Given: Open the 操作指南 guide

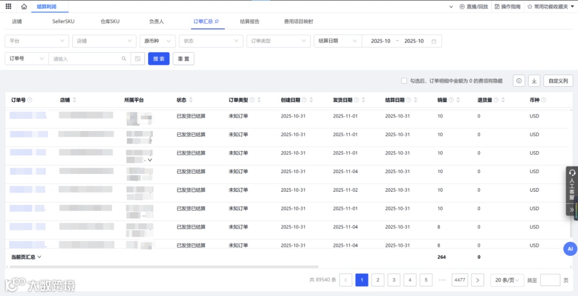Looking at the screenshot, I should coord(507,6).
